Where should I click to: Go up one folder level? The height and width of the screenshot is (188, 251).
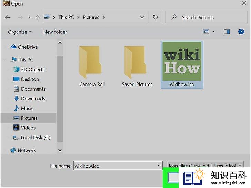pyautogui.click(x=38, y=17)
